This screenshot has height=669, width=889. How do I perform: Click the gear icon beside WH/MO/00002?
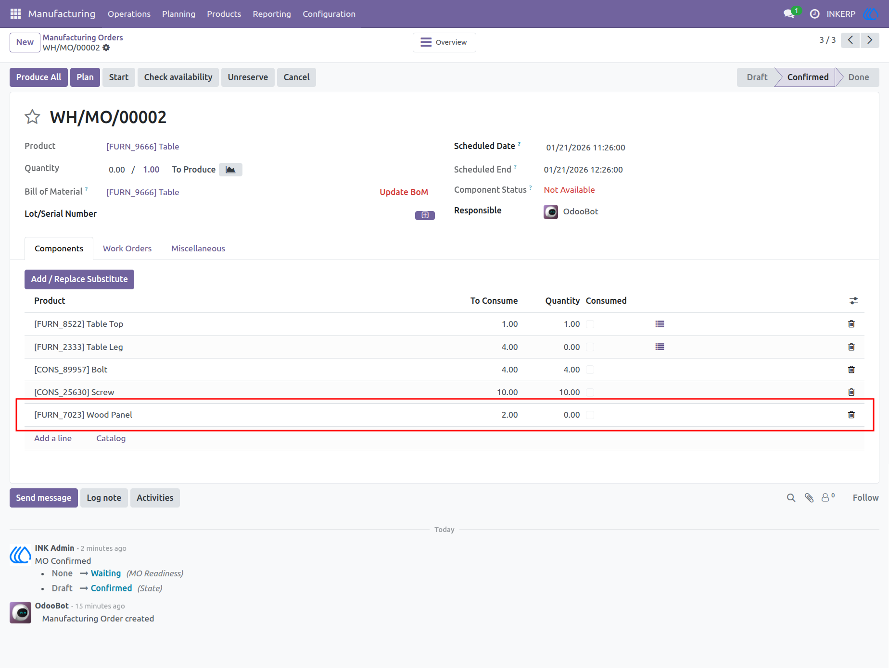(x=106, y=48)
